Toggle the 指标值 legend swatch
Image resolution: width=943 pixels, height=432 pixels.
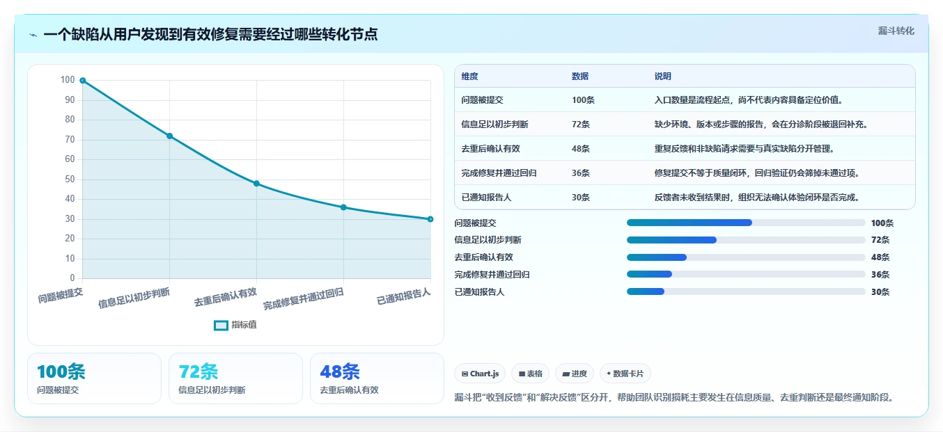coord(221,325)
